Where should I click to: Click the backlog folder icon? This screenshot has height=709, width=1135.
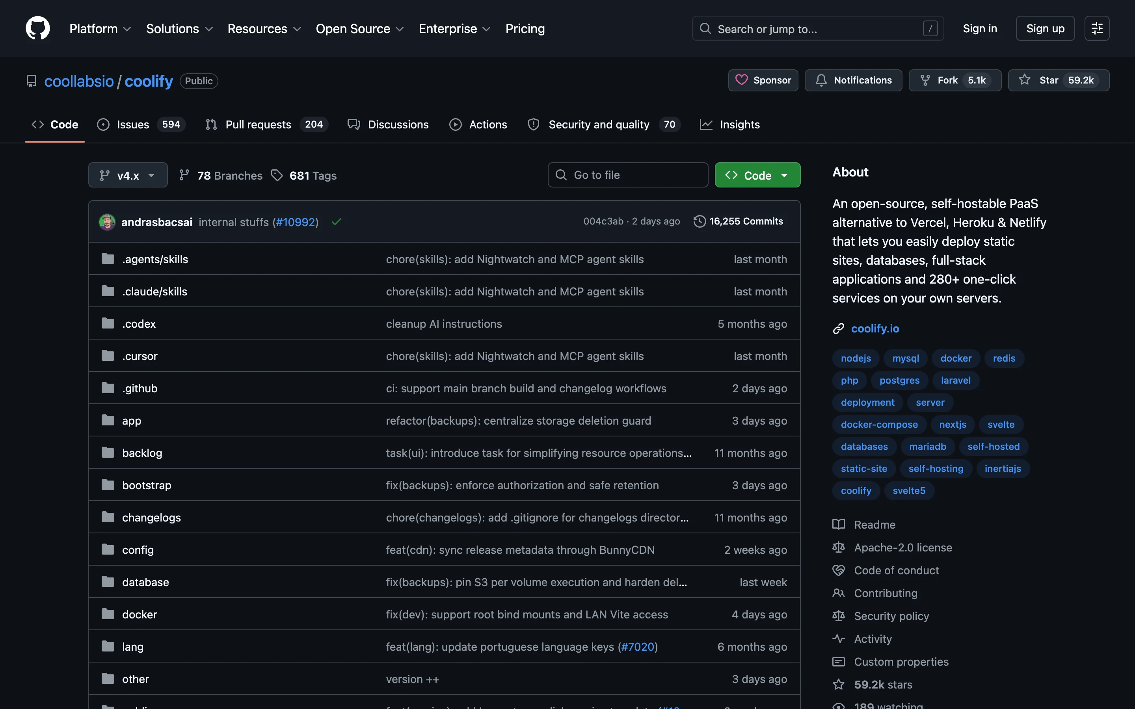coord(108,453)
